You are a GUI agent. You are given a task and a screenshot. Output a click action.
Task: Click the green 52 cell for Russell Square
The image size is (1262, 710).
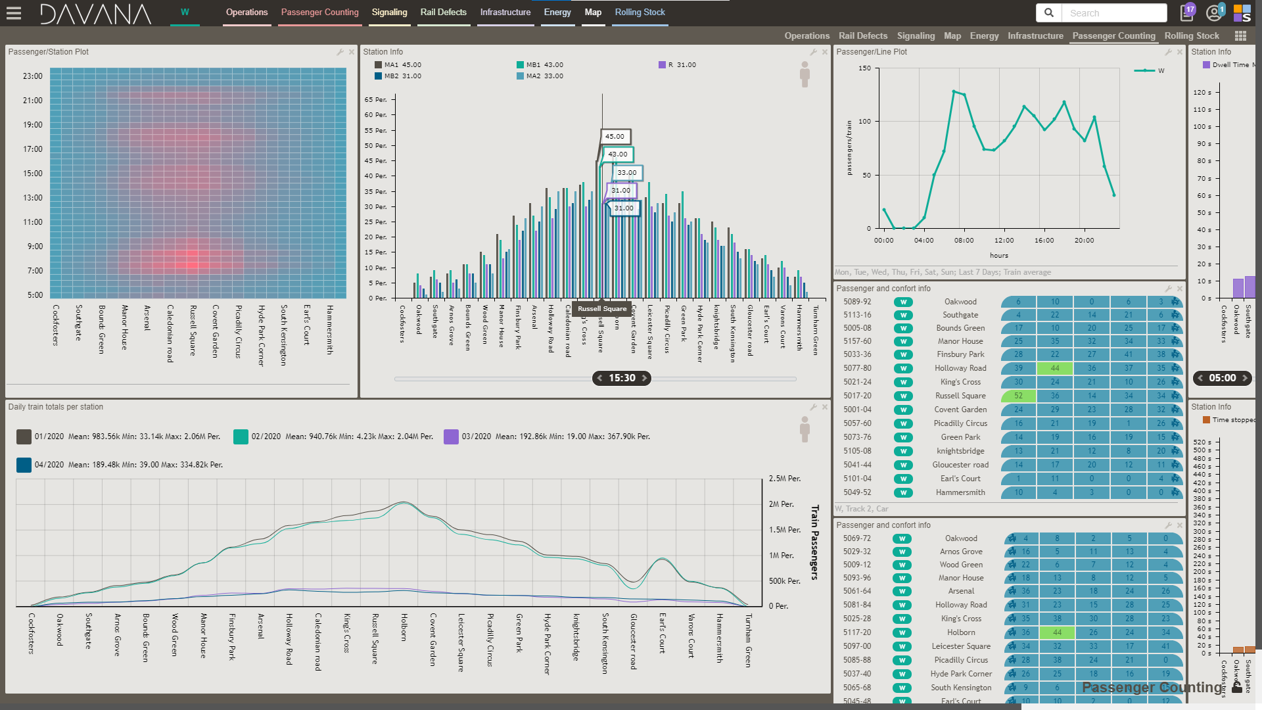pyautogui.click(x=1018, y=396)
